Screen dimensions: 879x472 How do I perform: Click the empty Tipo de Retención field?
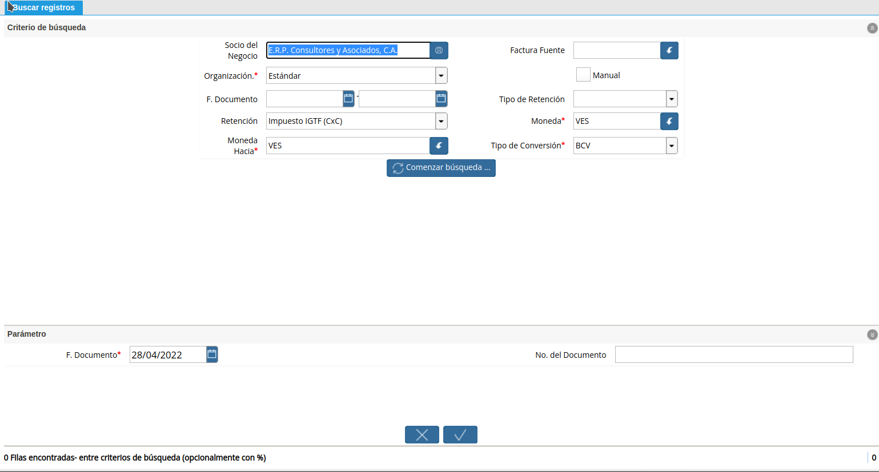[x=620, y=99]
